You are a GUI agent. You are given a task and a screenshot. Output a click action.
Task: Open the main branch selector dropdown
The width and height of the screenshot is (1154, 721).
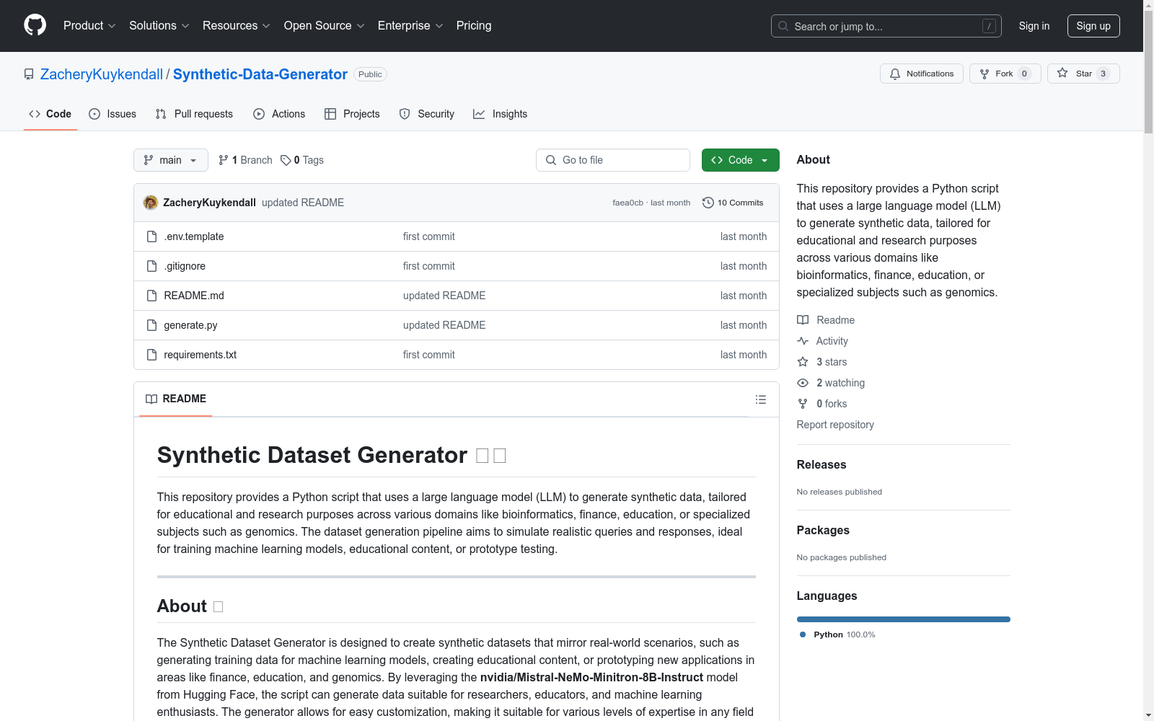click(x=171, y=160)
